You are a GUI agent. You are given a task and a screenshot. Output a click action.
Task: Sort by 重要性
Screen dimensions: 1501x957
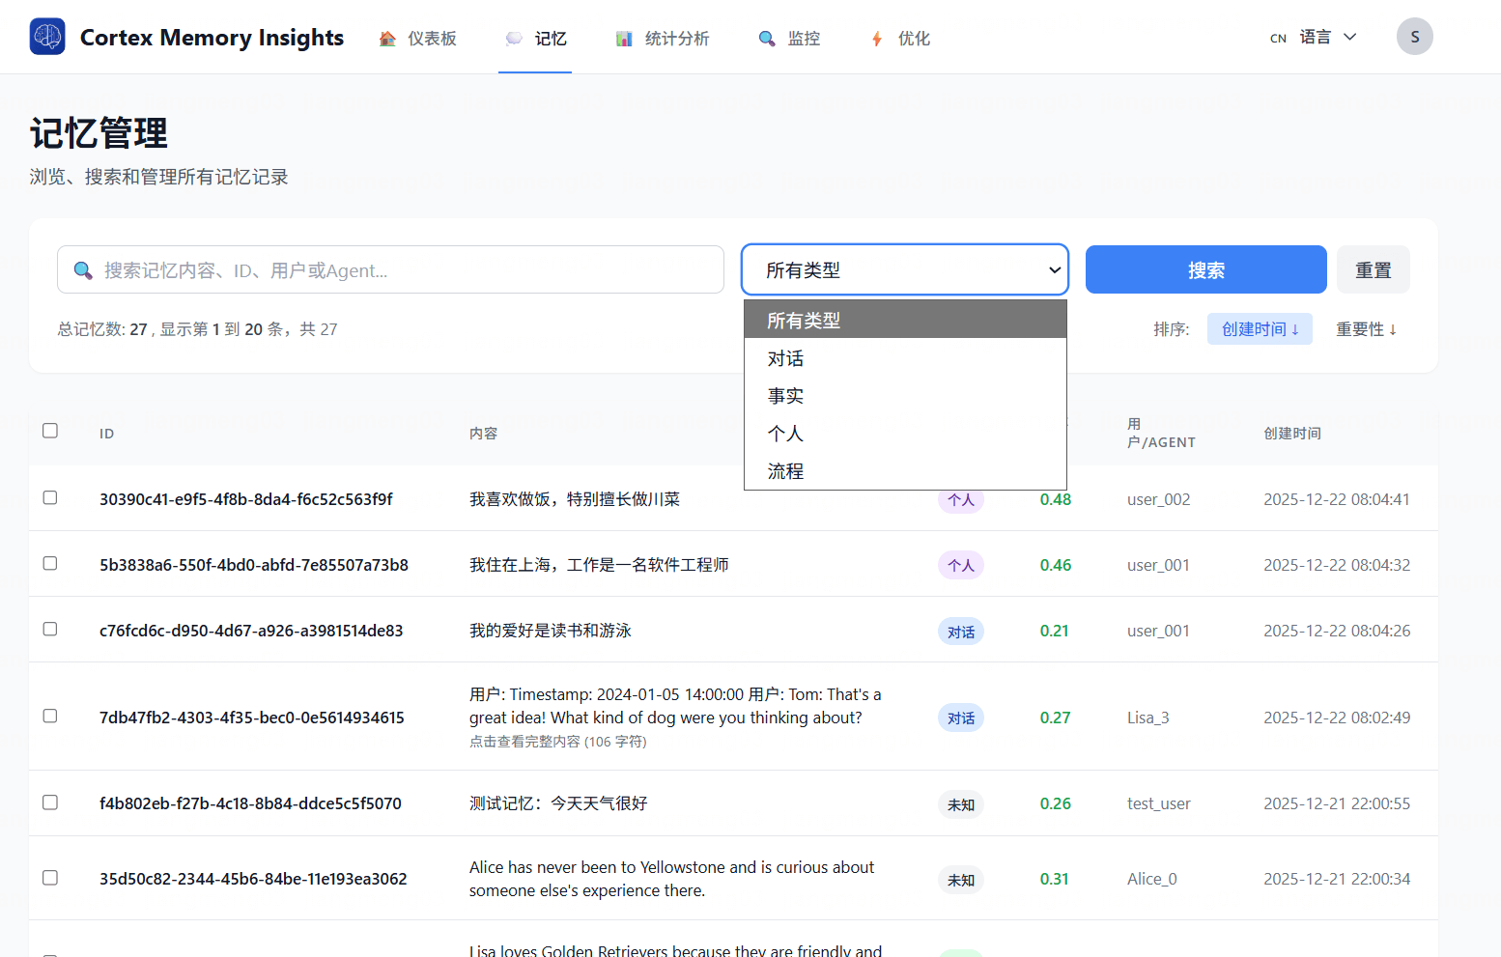pos(1366,329)
